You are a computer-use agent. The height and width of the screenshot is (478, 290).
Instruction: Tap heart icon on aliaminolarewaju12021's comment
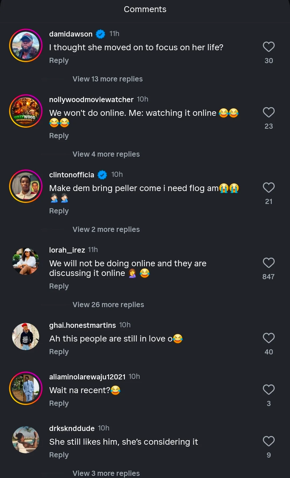tap(269, 390)
